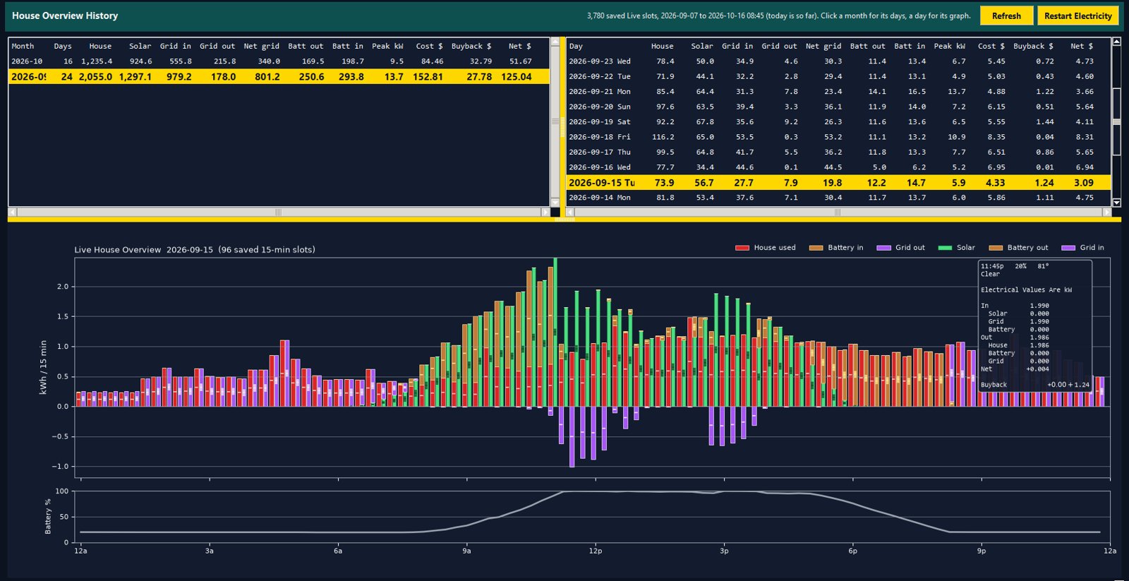Click the day table's scroll-down arrow
Screen dimensions: 1129x581
point(1116,203)
